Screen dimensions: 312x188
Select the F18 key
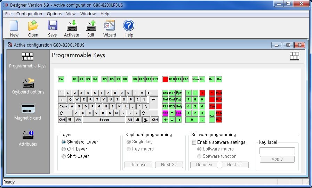pos(172,79)
